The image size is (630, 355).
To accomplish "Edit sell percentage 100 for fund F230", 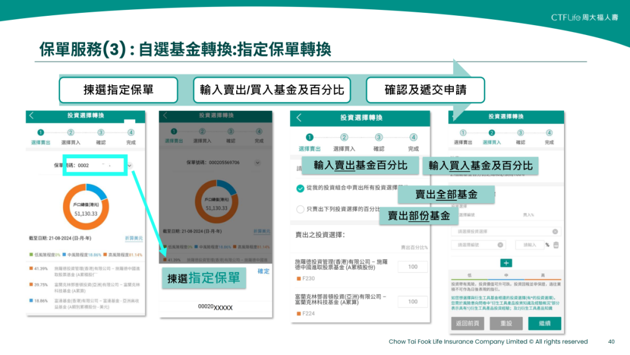I will (x=412, y=267).
